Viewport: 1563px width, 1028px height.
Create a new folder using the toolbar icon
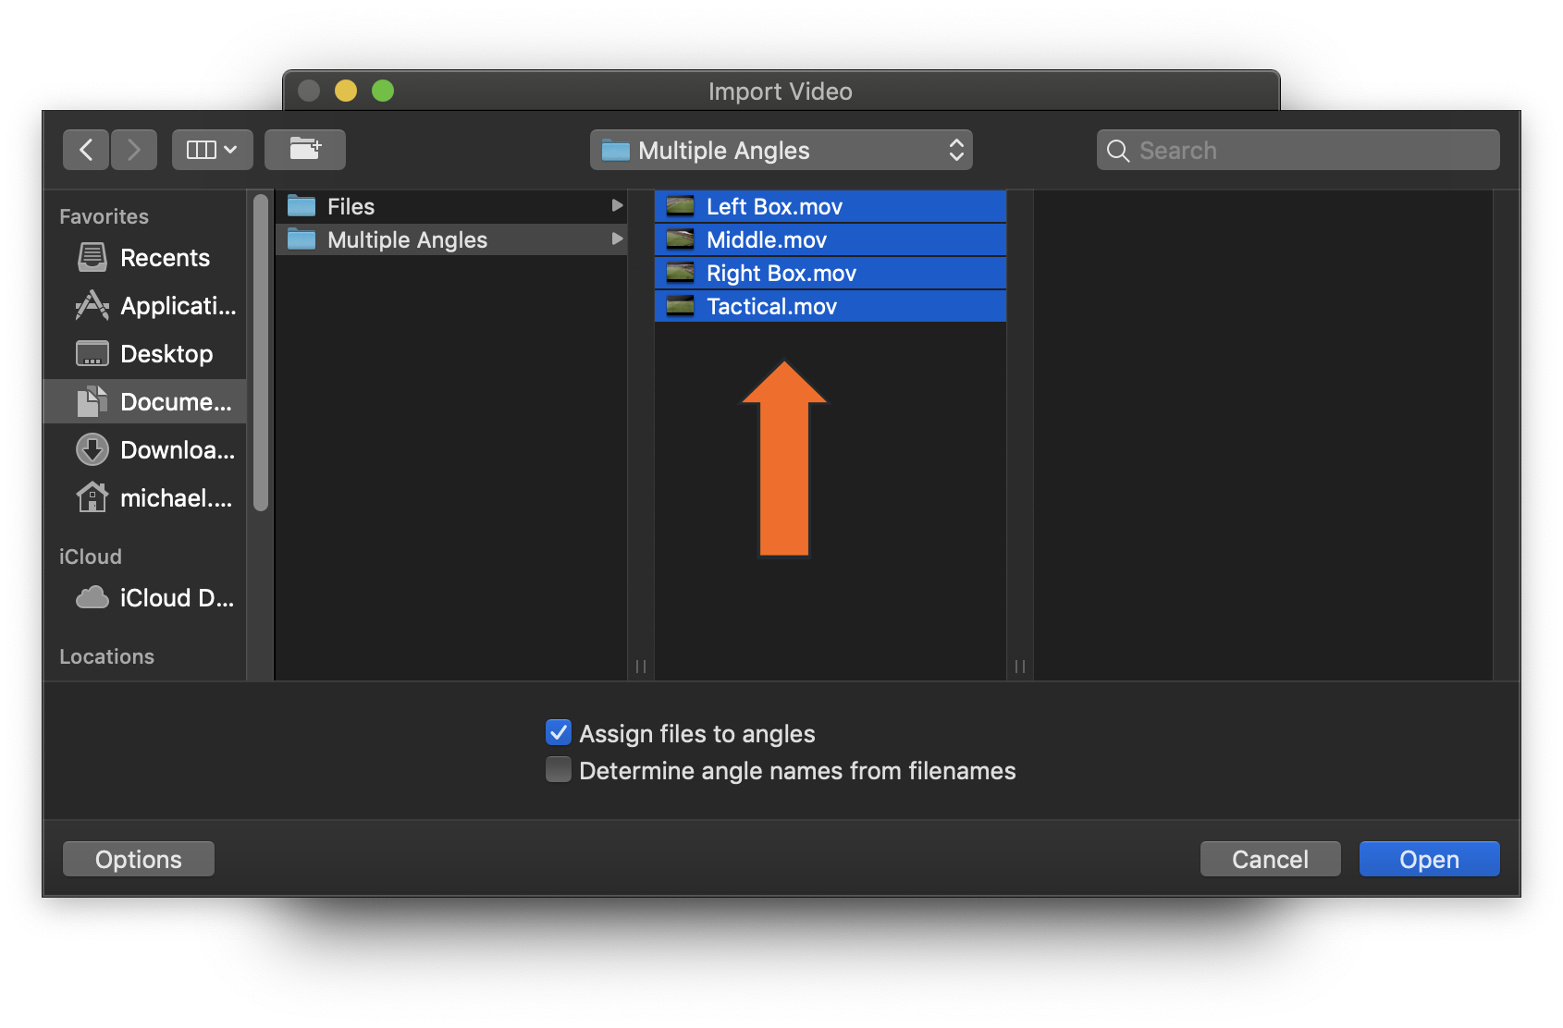click(305, 149)
